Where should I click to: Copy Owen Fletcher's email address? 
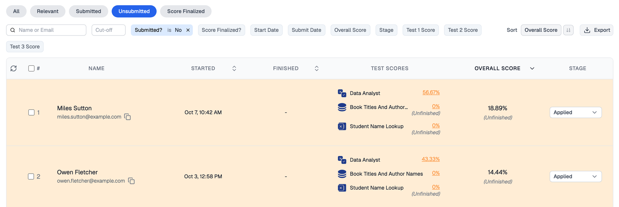click(x=131, y=181)
